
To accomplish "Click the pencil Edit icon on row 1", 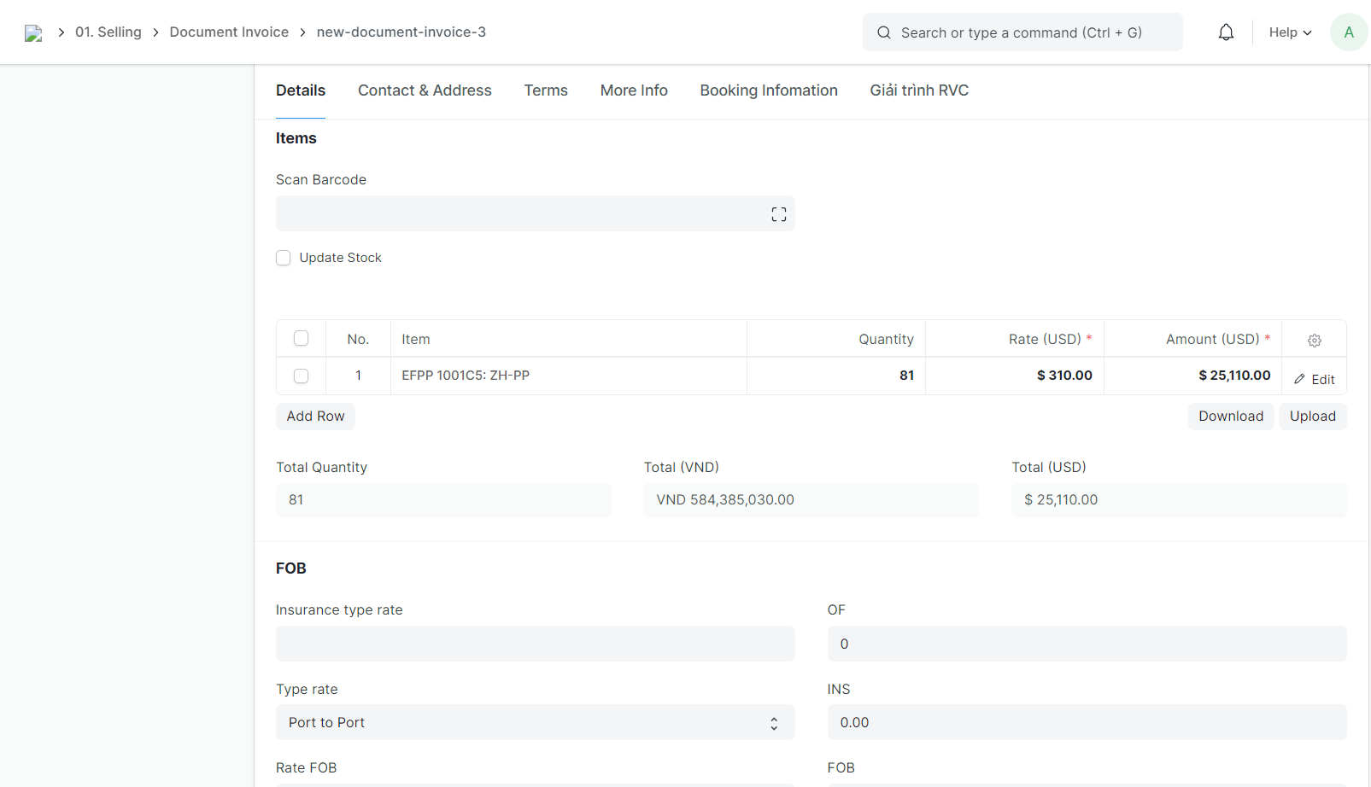I will (x=1299, y=379).
